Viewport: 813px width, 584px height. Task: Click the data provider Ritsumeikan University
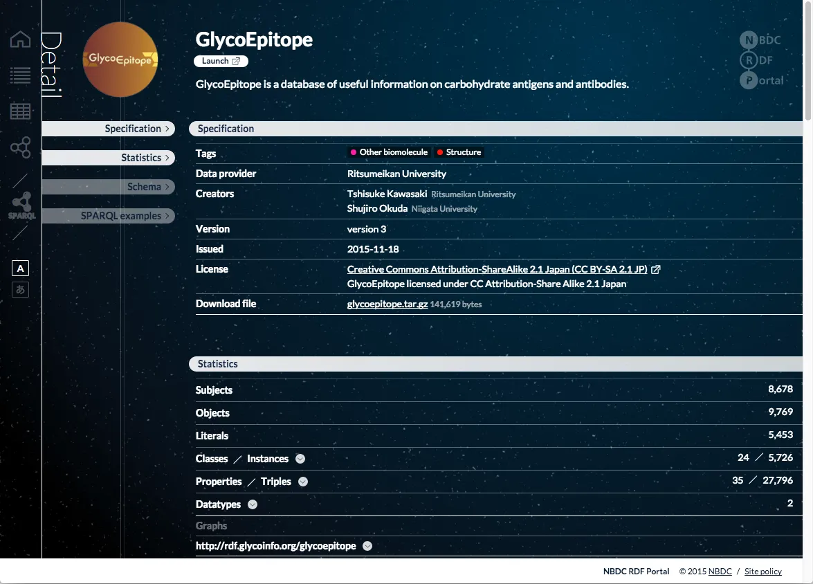(396, 174)
